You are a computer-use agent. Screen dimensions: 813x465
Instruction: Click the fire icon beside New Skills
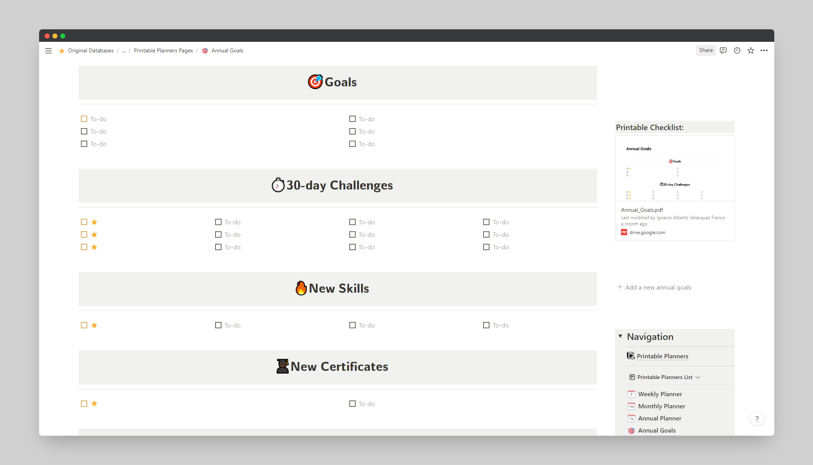(301, 288)
